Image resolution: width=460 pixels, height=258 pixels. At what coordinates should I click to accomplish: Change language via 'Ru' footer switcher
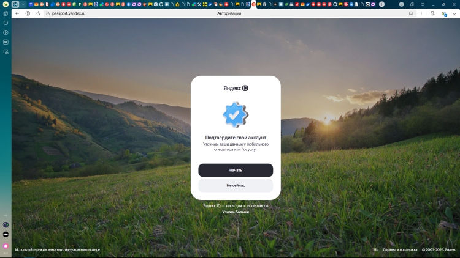coord(376,249)
